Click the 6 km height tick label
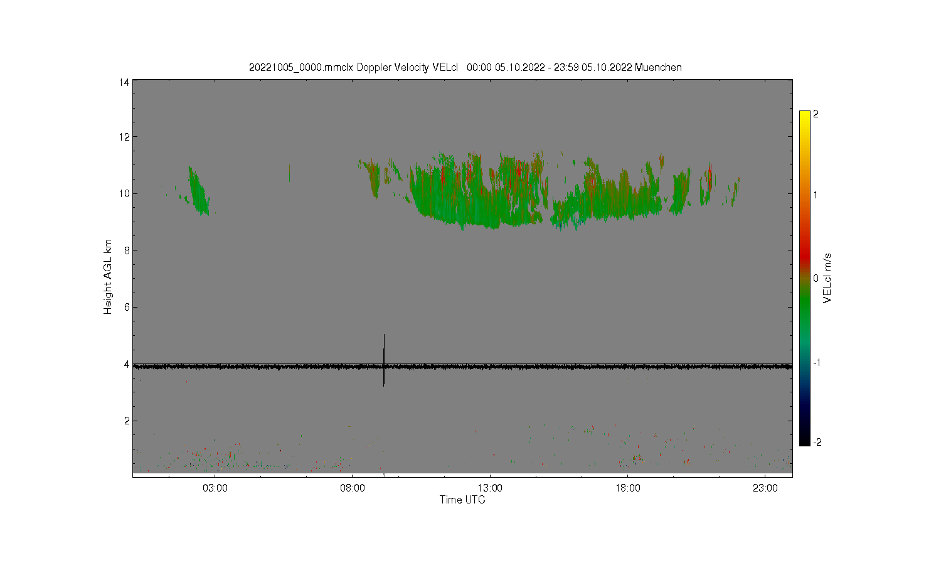 pyautogui.click(x=127, y=307)
